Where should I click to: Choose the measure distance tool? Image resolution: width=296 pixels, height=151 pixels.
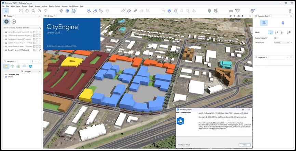(x=231, y=11)
